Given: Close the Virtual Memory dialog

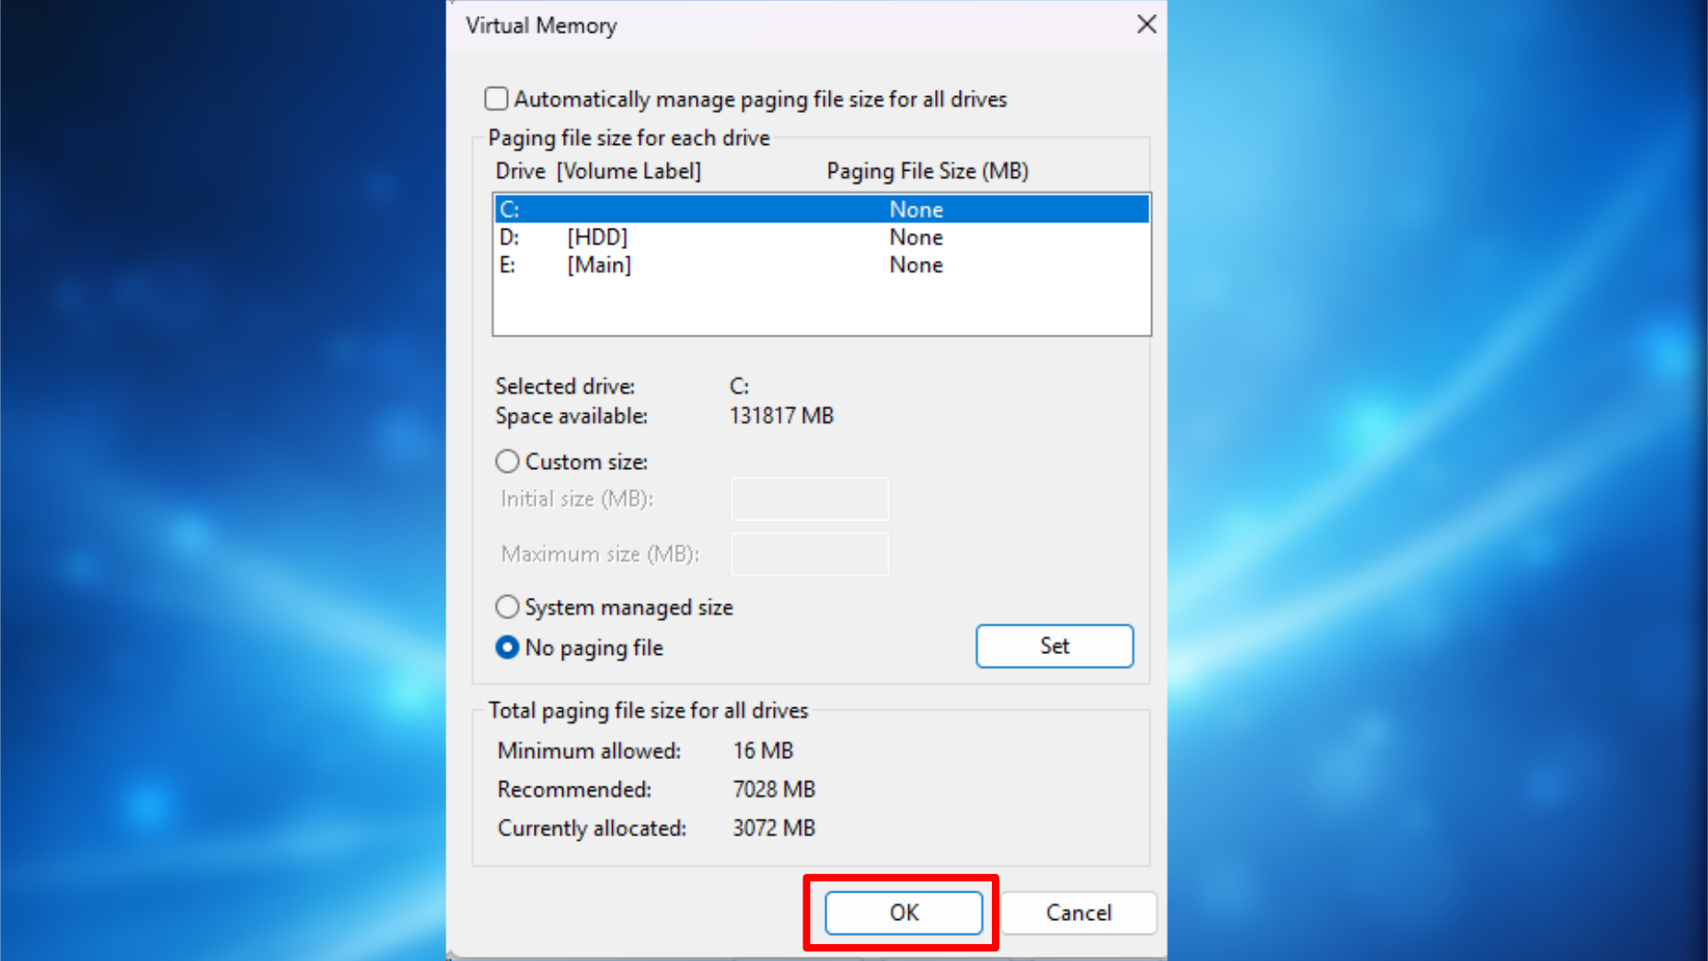Looking at the screenshot, I should (x=1147, y=24).
